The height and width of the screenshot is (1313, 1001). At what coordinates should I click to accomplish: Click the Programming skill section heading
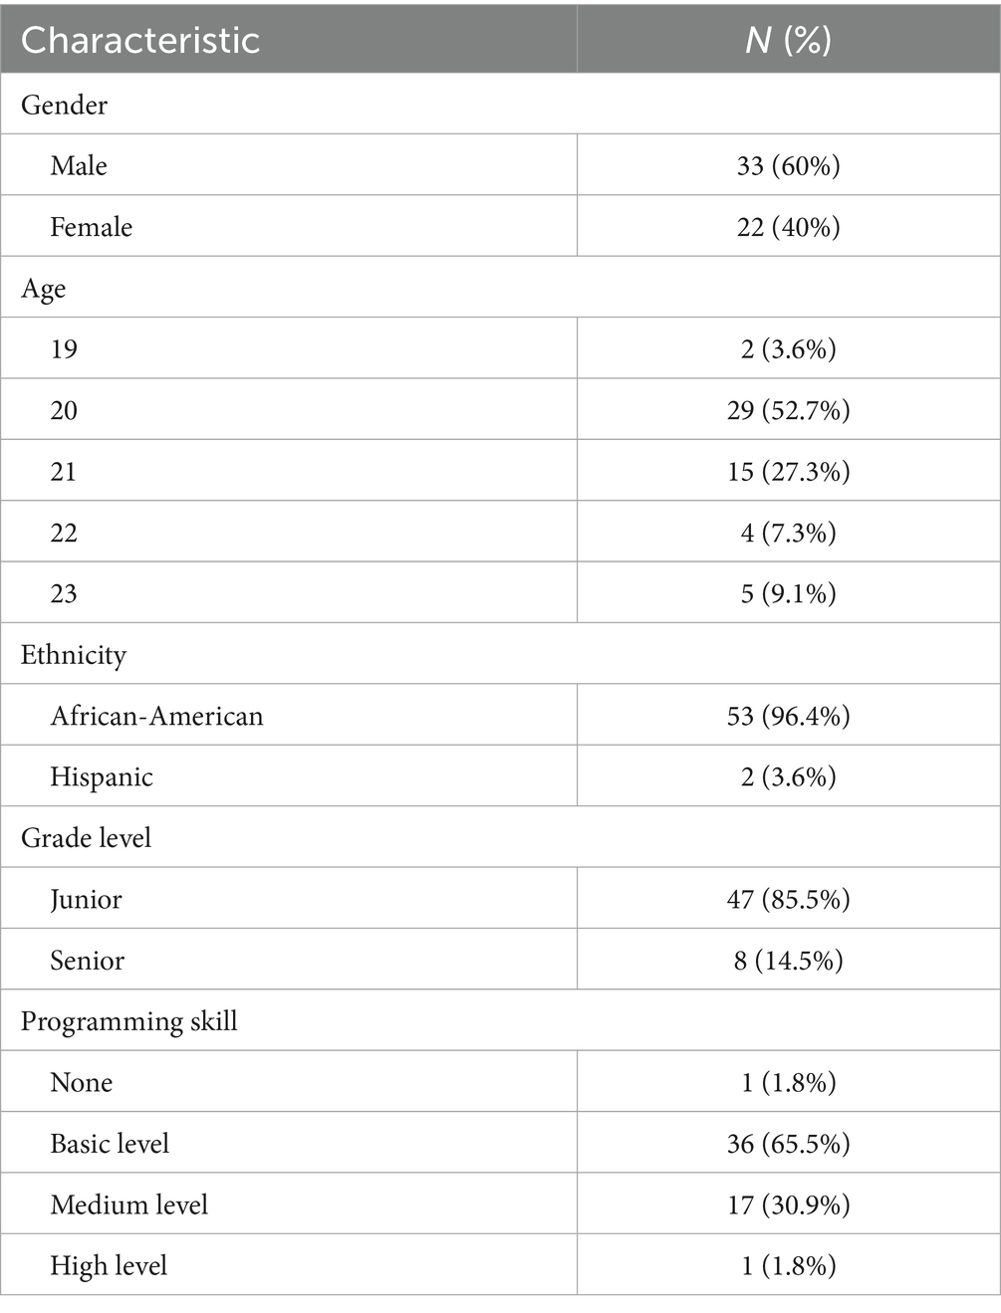point(129,1021)
